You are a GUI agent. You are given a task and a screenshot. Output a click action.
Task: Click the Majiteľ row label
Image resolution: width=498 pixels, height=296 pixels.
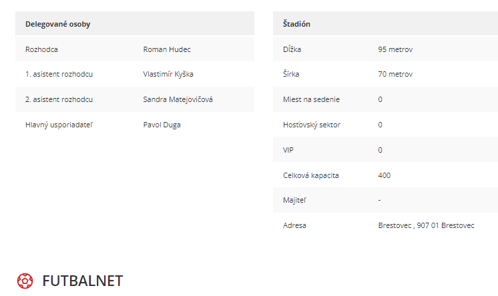295,200
